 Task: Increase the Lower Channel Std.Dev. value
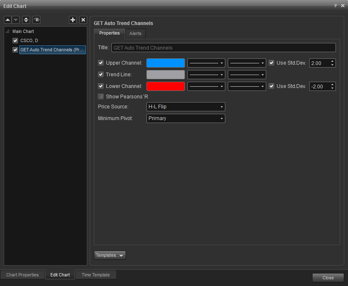(x=332, y=84)
